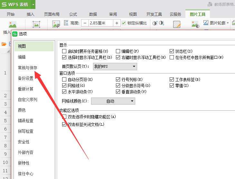The image size is (235, 179).
Task: Click row header 5 in the spreadsheet
Action: click(x=5, y=121)
